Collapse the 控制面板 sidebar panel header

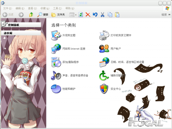tap(21, 25)
